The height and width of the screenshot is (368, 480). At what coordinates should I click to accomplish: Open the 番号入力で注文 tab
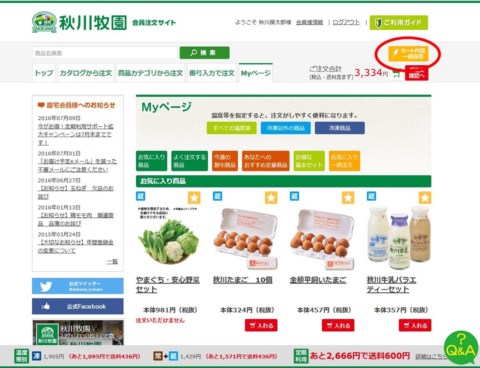[211, 73]
